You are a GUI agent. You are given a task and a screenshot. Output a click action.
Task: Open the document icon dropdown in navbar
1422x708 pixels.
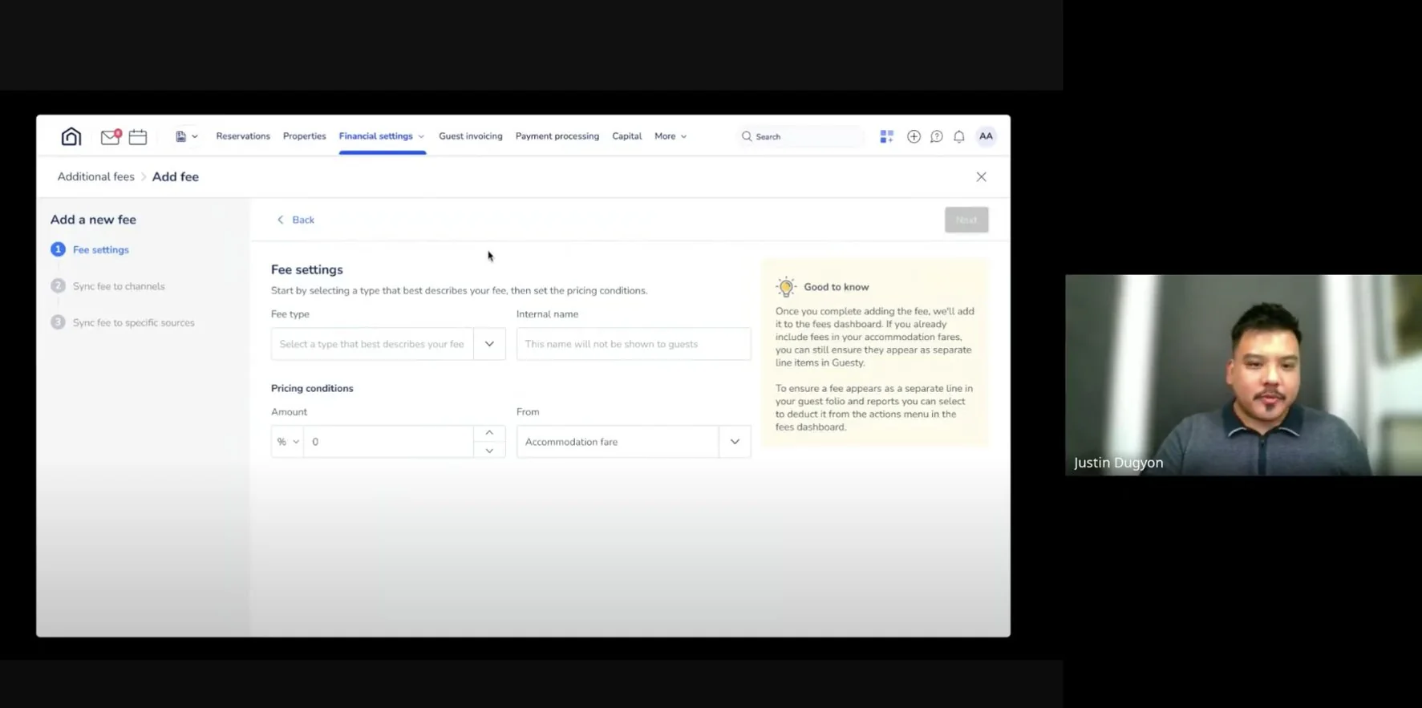[x=187, y=136]
